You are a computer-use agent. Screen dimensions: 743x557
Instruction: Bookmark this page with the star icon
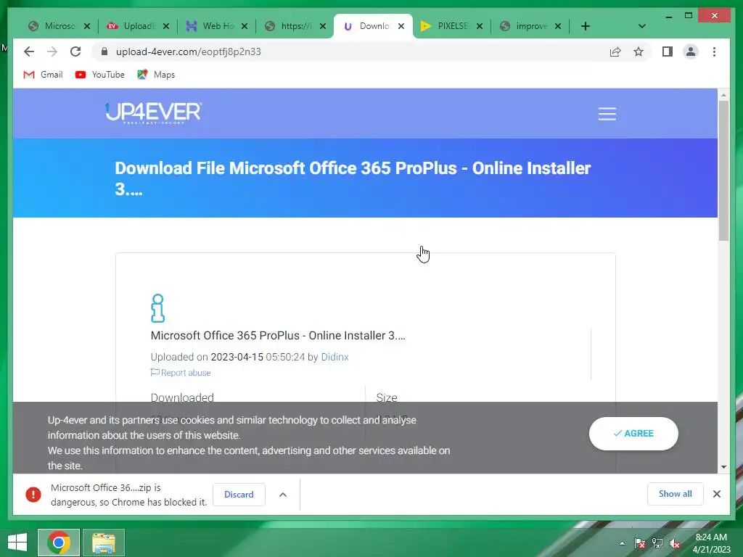[639, 51]
